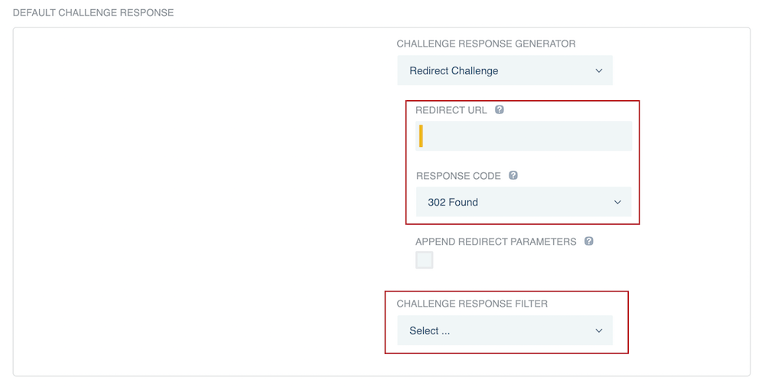Image resolution: width=765 pixels, height=387 pixels.
Task: Click the 'Challenge Response Filter' label
Action: [x=472, y=304]
